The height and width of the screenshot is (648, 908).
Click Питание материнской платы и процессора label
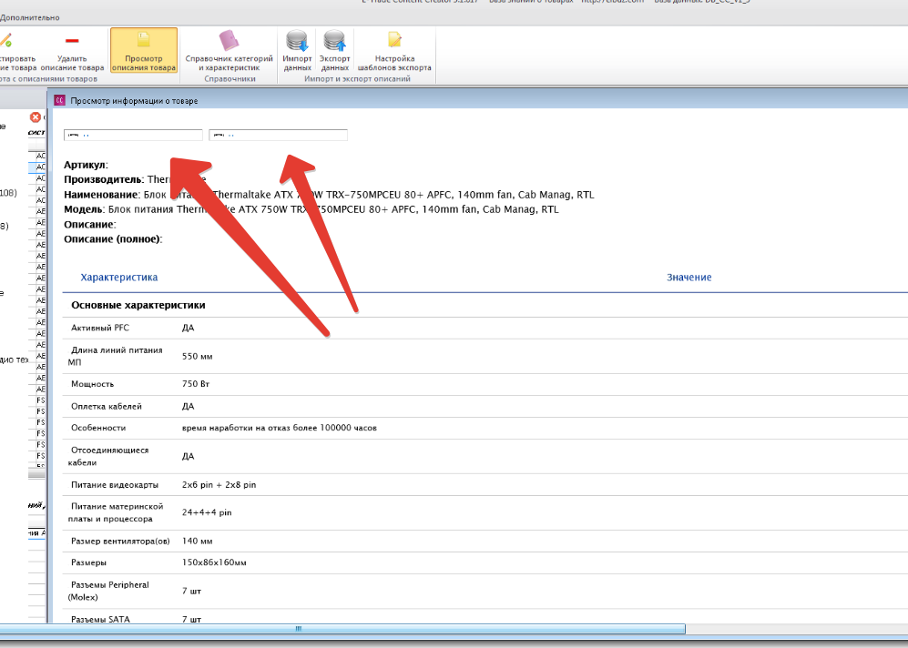pyautogui.click(x=116, y=512)
